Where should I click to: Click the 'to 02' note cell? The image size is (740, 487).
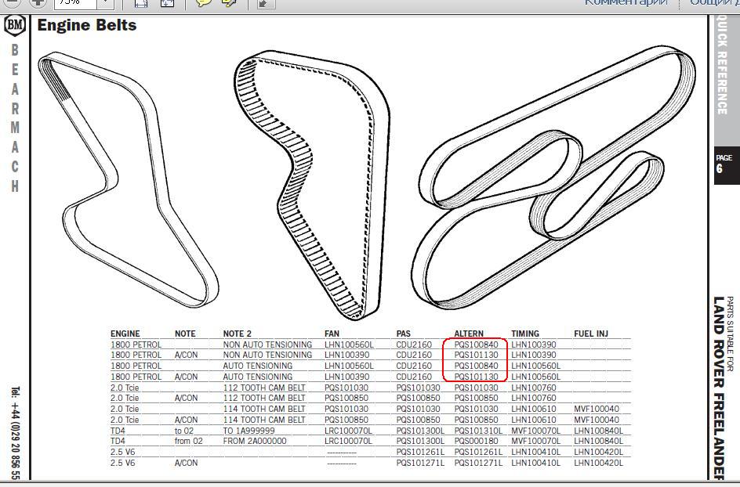[184, 431]
